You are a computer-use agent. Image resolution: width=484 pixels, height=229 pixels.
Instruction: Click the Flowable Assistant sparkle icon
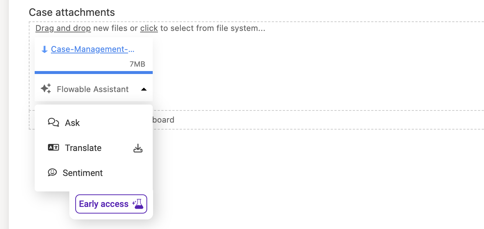(x=46, y=89)
